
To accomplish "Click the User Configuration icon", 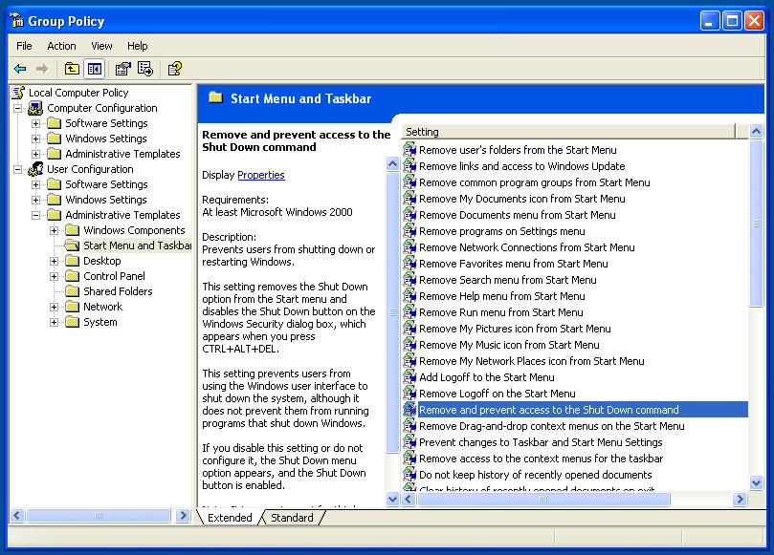I will click(35, 169).
